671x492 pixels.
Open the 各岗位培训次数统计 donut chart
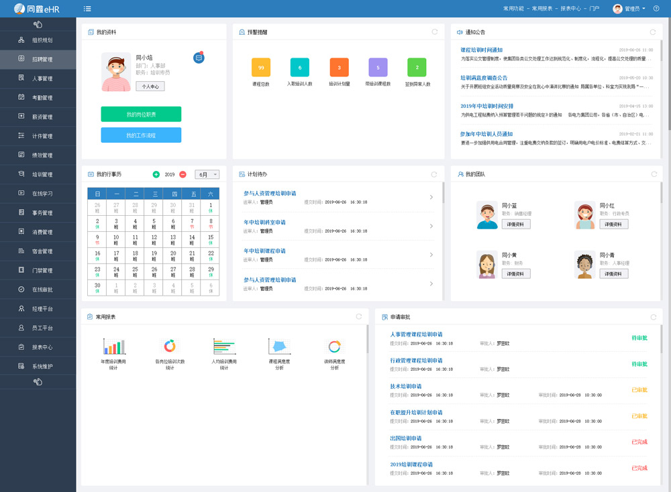click(x=170, y=347)
